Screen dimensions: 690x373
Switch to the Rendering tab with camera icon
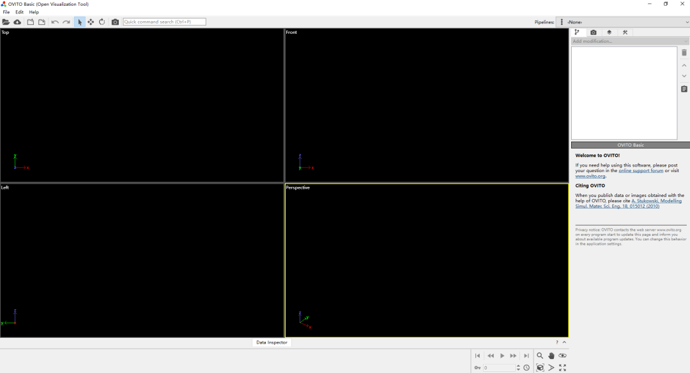click(x=593, y=32)
